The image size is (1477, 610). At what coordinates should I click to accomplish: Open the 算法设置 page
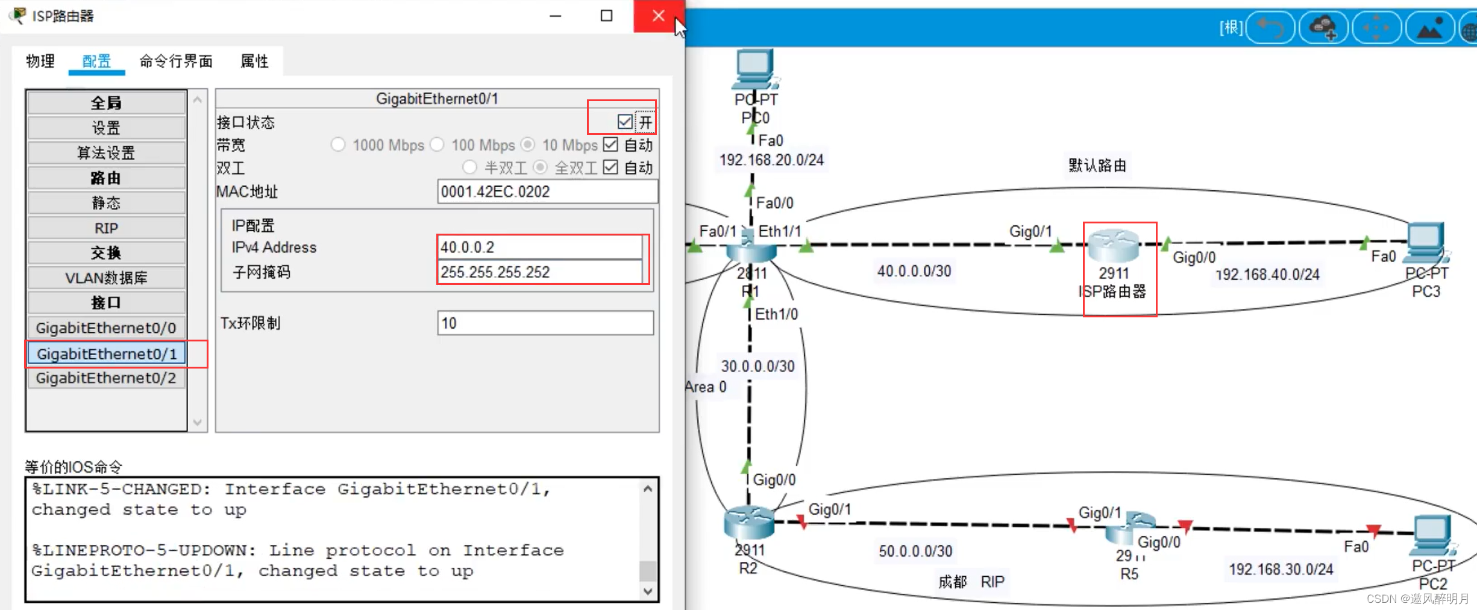(x=106, y=153)
